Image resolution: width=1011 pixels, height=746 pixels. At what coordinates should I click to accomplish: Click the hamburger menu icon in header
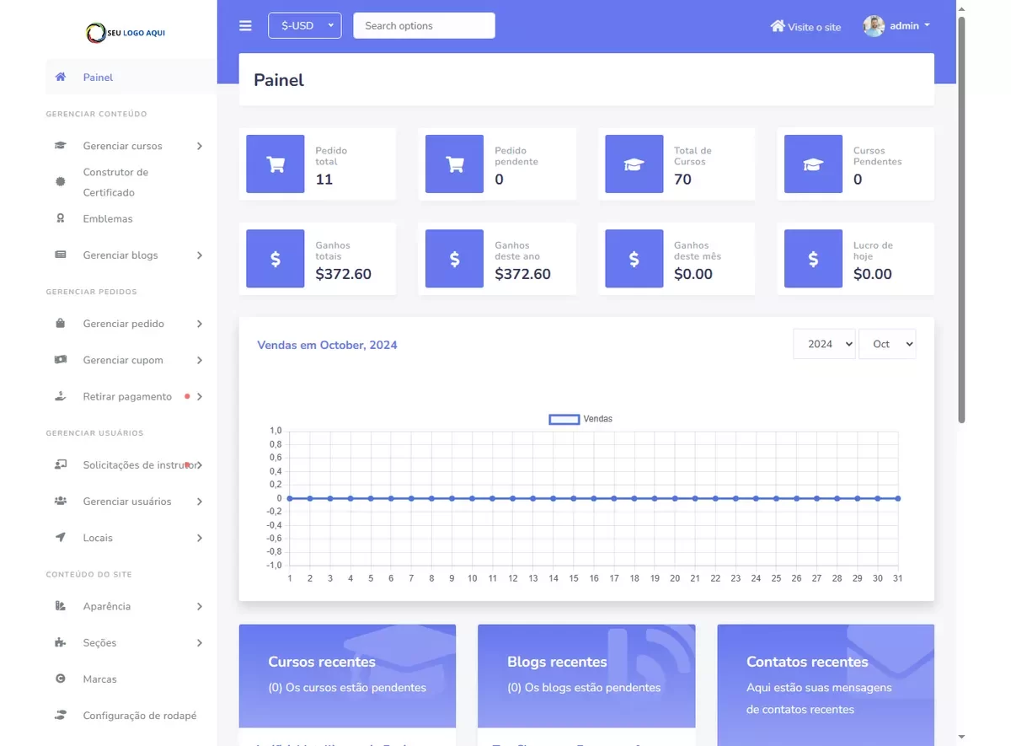[x=245, y=26]
